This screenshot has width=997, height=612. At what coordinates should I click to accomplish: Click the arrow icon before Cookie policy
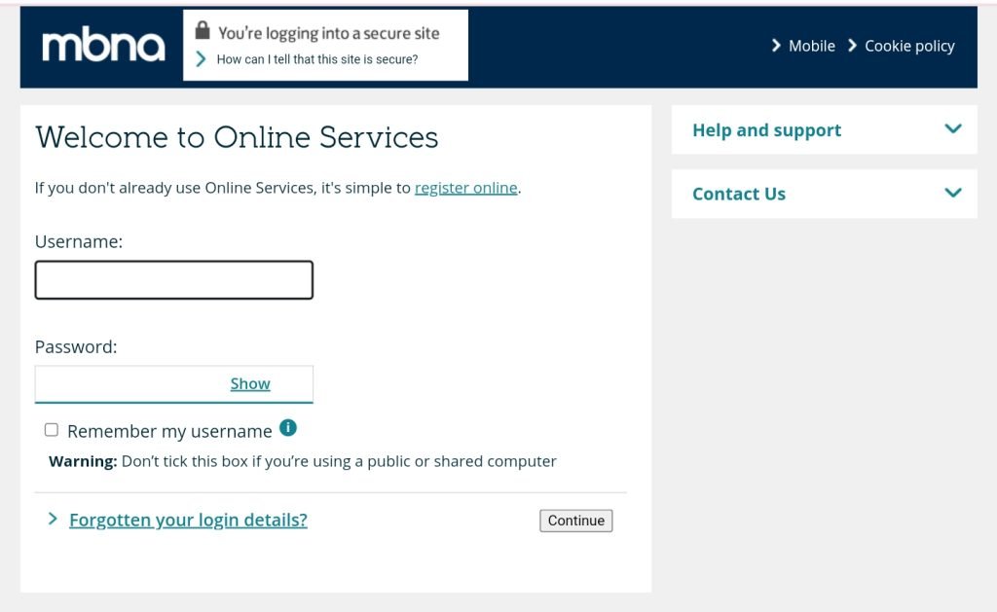coord(852,45)
